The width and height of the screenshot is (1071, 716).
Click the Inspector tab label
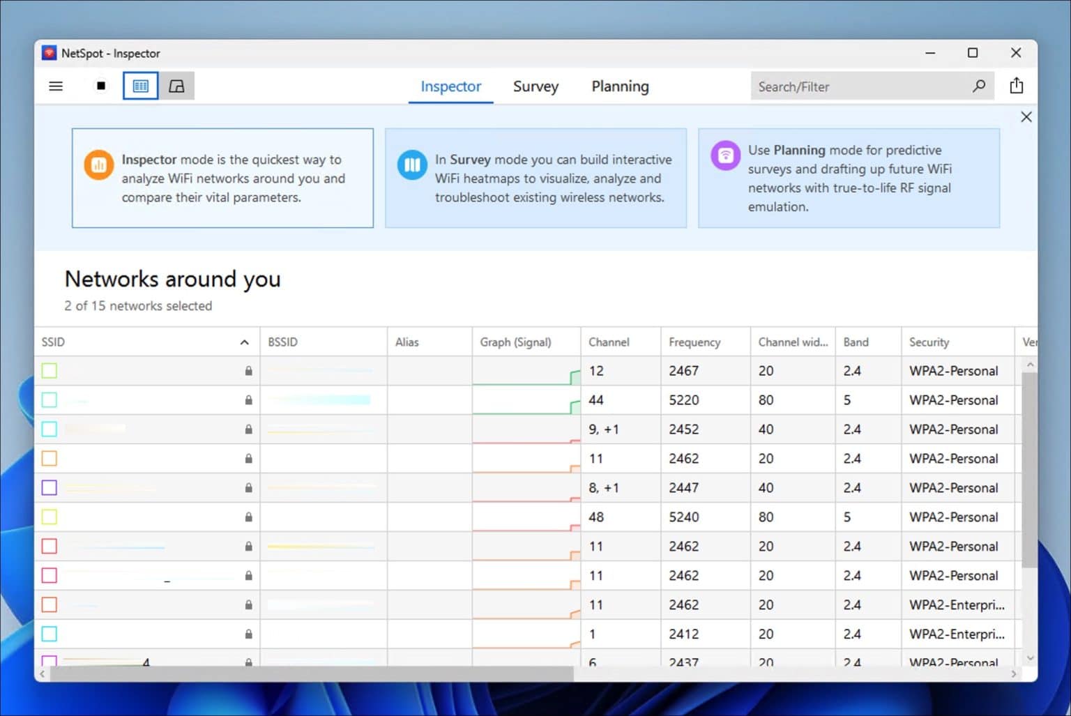(x=450, y=86)
